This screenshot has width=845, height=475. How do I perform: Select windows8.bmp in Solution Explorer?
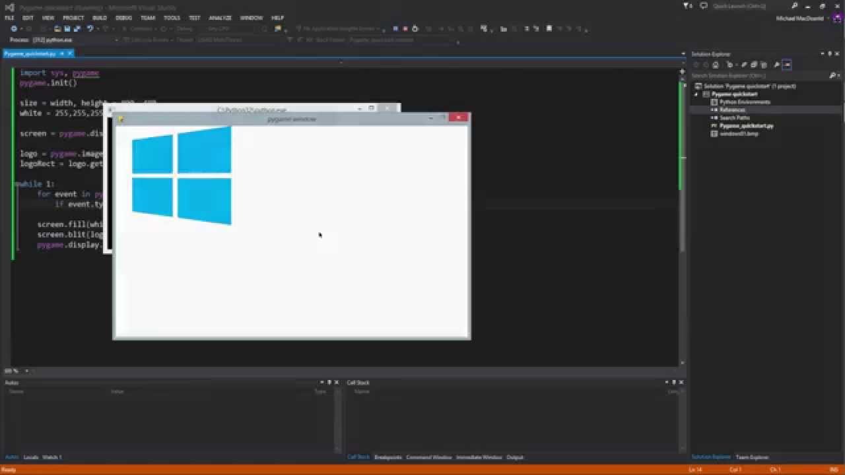[x=739, y=133]
